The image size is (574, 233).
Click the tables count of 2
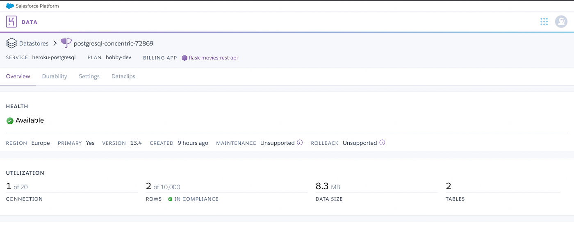coord(449,187)
